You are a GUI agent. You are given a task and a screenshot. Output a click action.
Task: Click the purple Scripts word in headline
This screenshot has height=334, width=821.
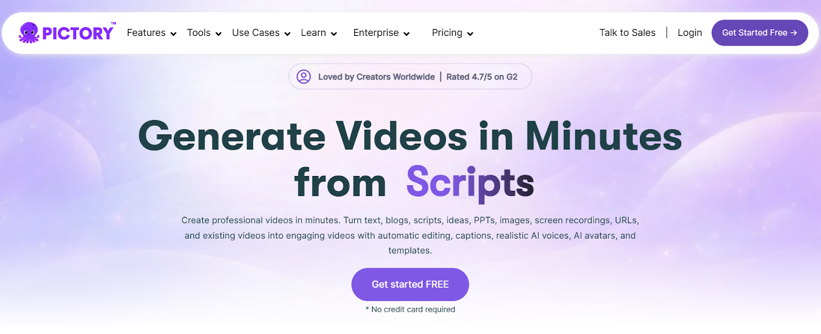(x=470, y=183)
